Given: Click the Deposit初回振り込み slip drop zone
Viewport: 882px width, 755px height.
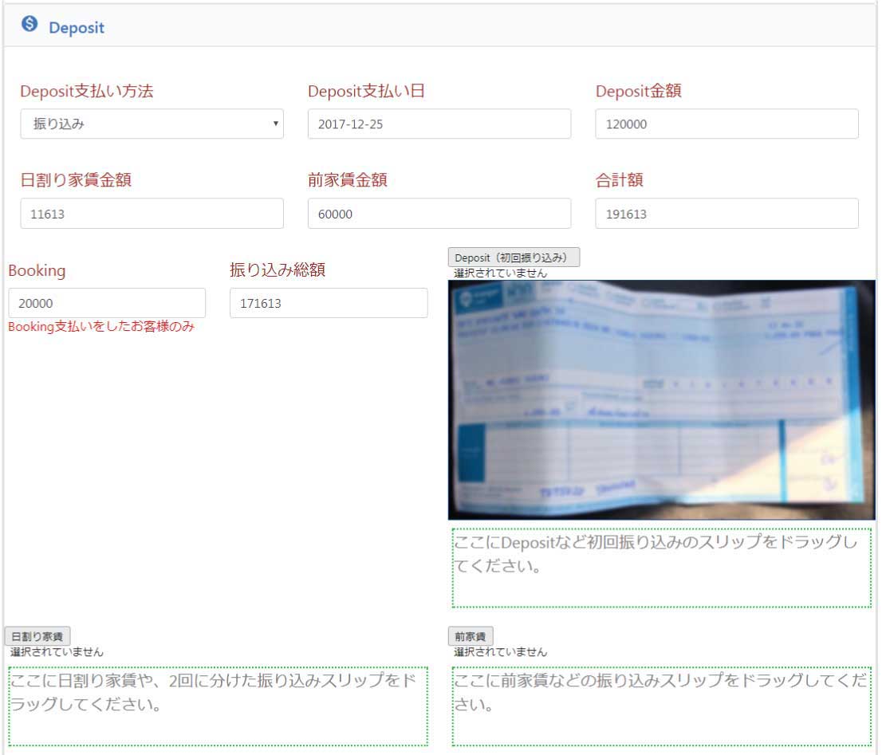Looking at the screenshot, I should tap(661, 568).
